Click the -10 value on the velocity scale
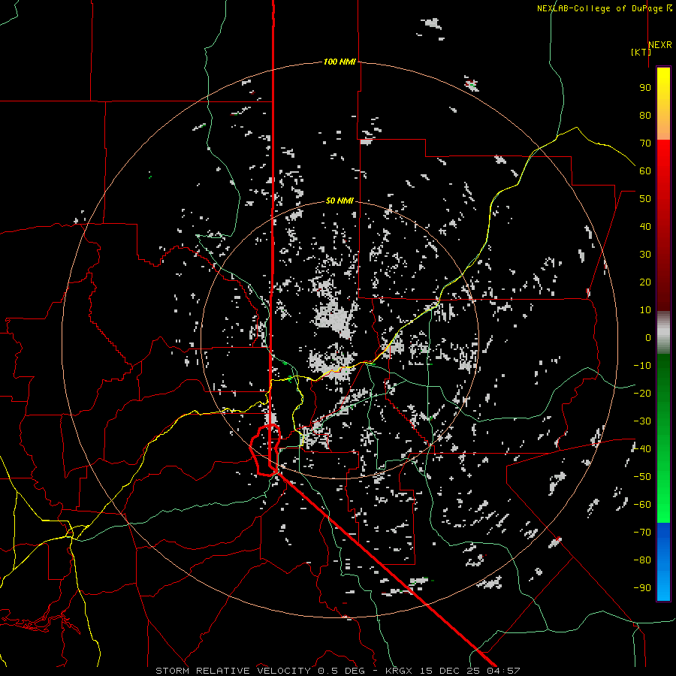The width and height of the screenshot is (676, 676). click(x=642, y=366)
